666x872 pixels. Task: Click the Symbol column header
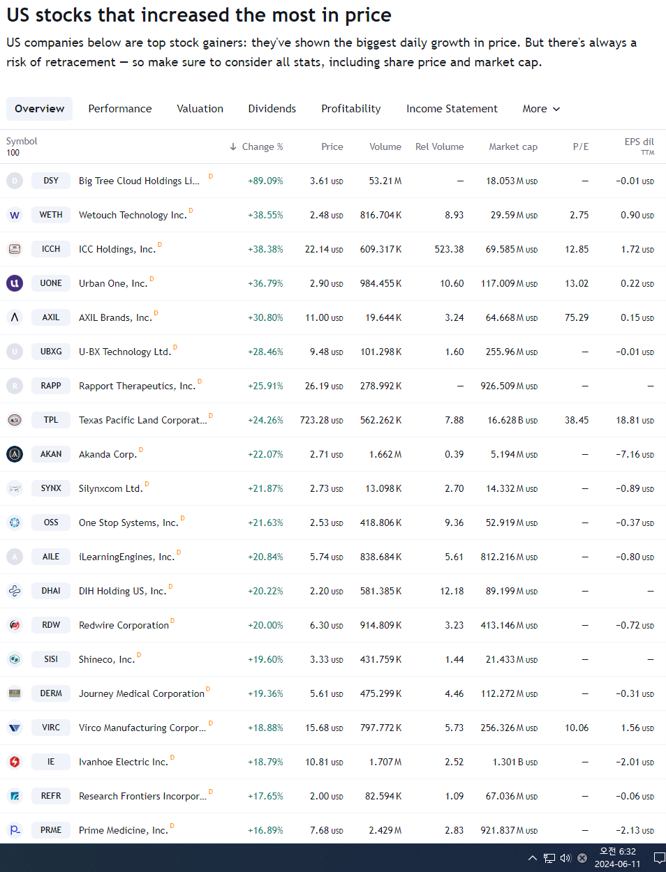pos(22,141)
